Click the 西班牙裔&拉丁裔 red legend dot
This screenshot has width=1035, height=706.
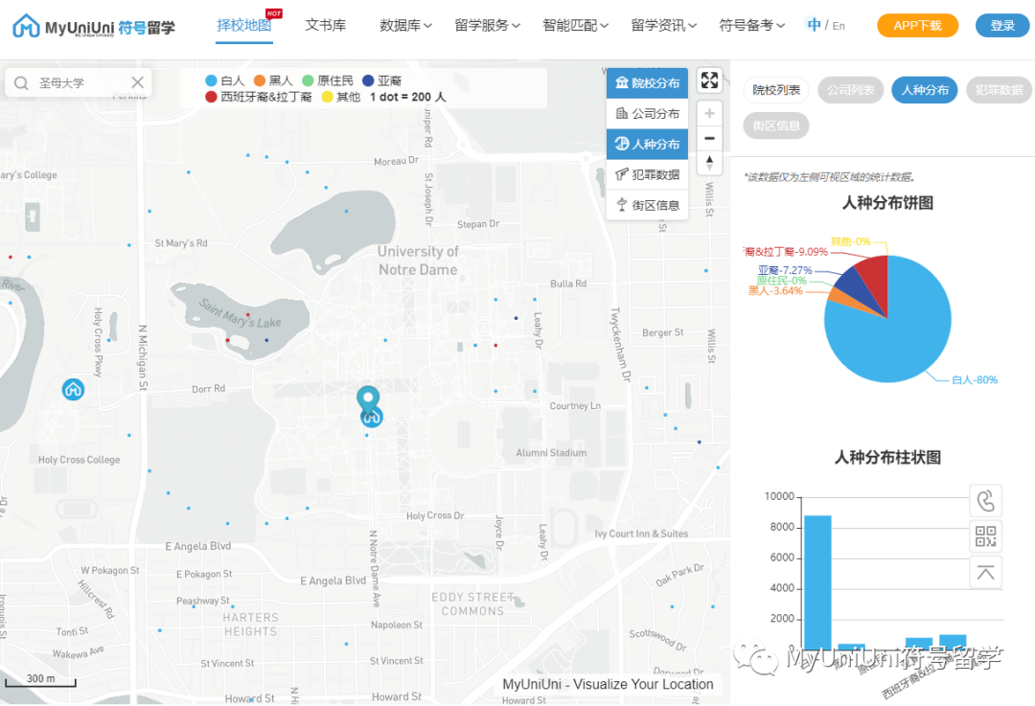(x=211, y=97)
